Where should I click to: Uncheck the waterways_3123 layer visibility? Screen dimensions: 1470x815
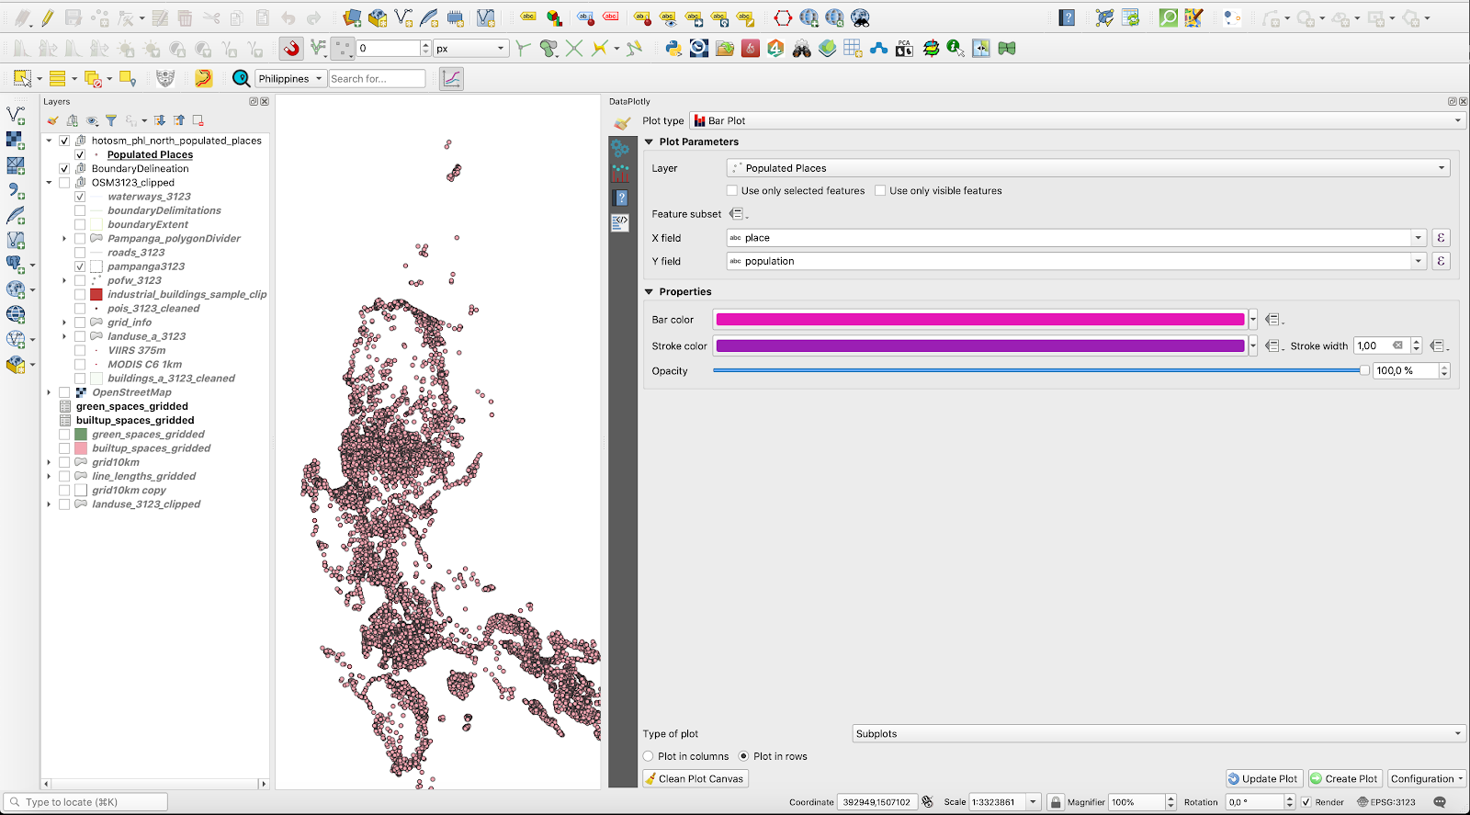[x=80, y=197]
